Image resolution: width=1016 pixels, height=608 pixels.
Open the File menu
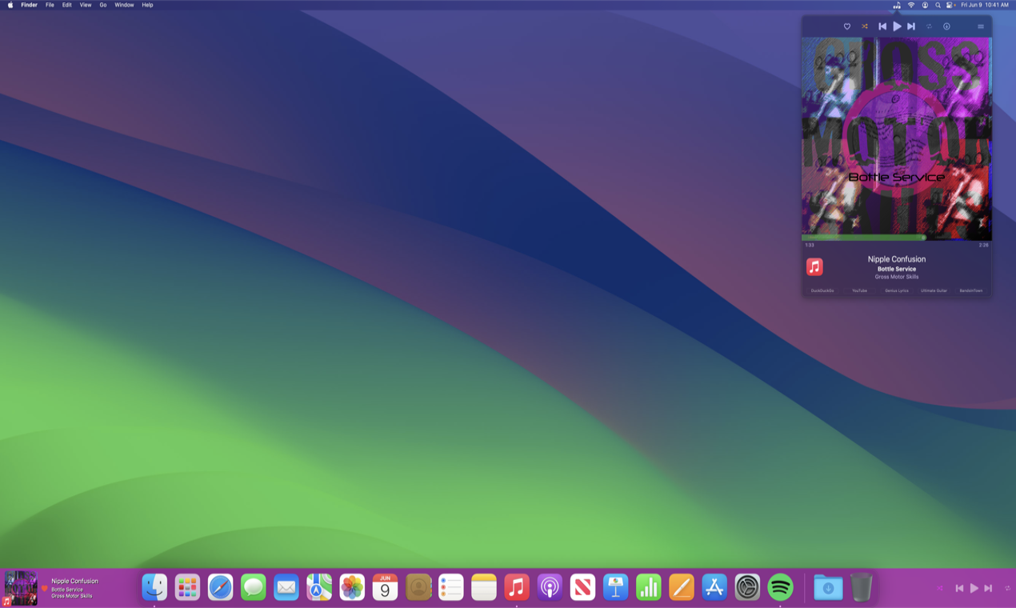(x=50, y=5)
